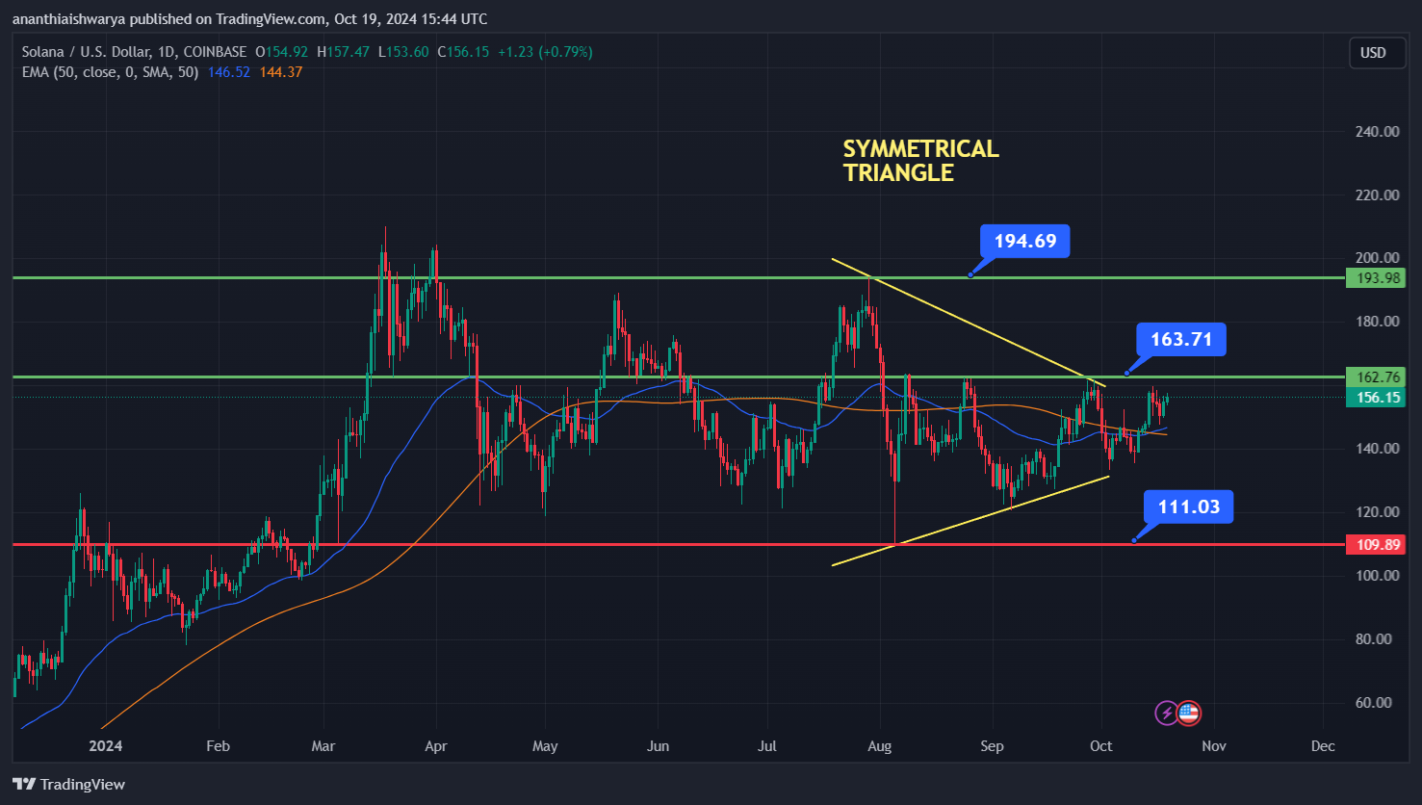Click the 200.00 price axis label
This screenshot has height=805, width=1422.
(x=1377, y=258)
